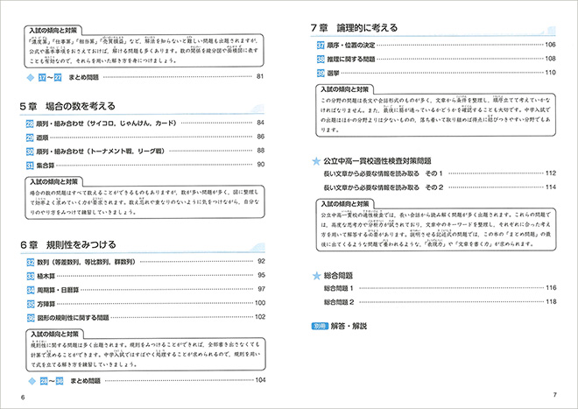Screen dimensions: 578x409
Task: Click 入試の傾向と対策 label under 選挙
Action: pyautogui.click(x=345, y=89)
